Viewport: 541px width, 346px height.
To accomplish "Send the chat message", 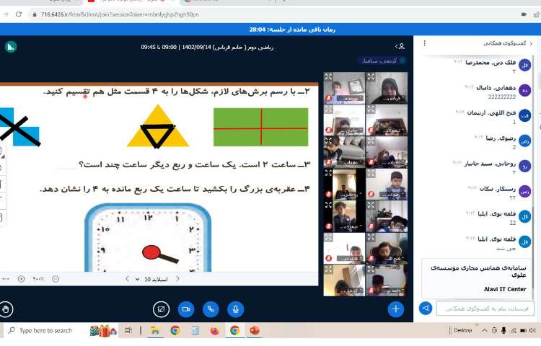I will coord(426,308).
